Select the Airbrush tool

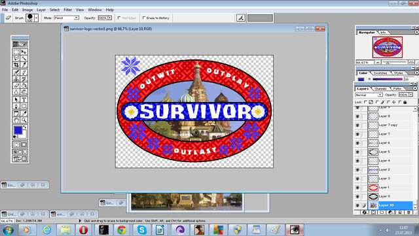16,72
